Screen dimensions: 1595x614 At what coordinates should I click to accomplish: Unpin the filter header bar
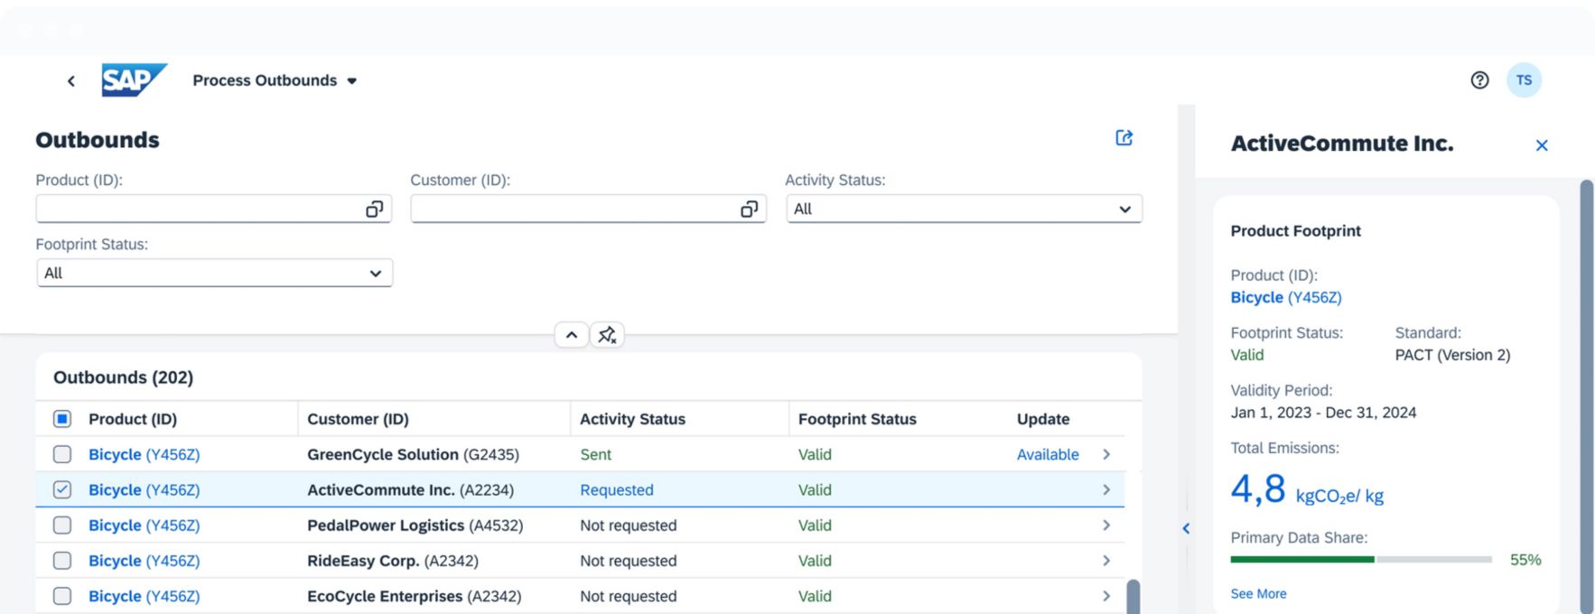(x=607, y=335)
